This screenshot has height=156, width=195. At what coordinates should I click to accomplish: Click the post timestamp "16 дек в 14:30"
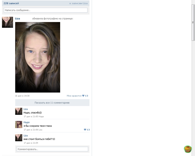[22, 96]
